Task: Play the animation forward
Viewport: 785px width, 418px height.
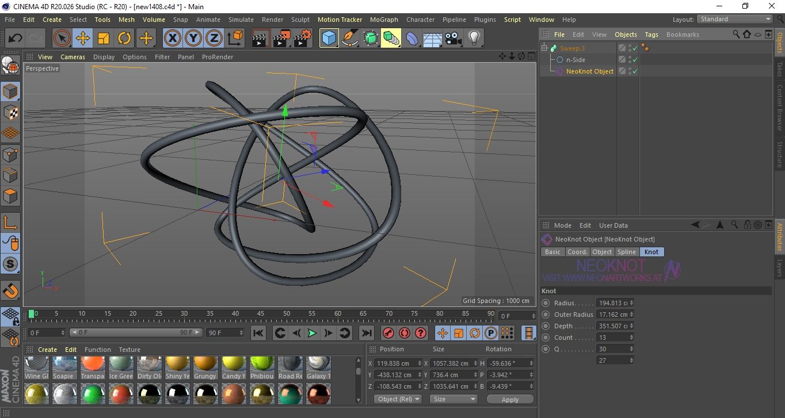Action: click(312, 333)
